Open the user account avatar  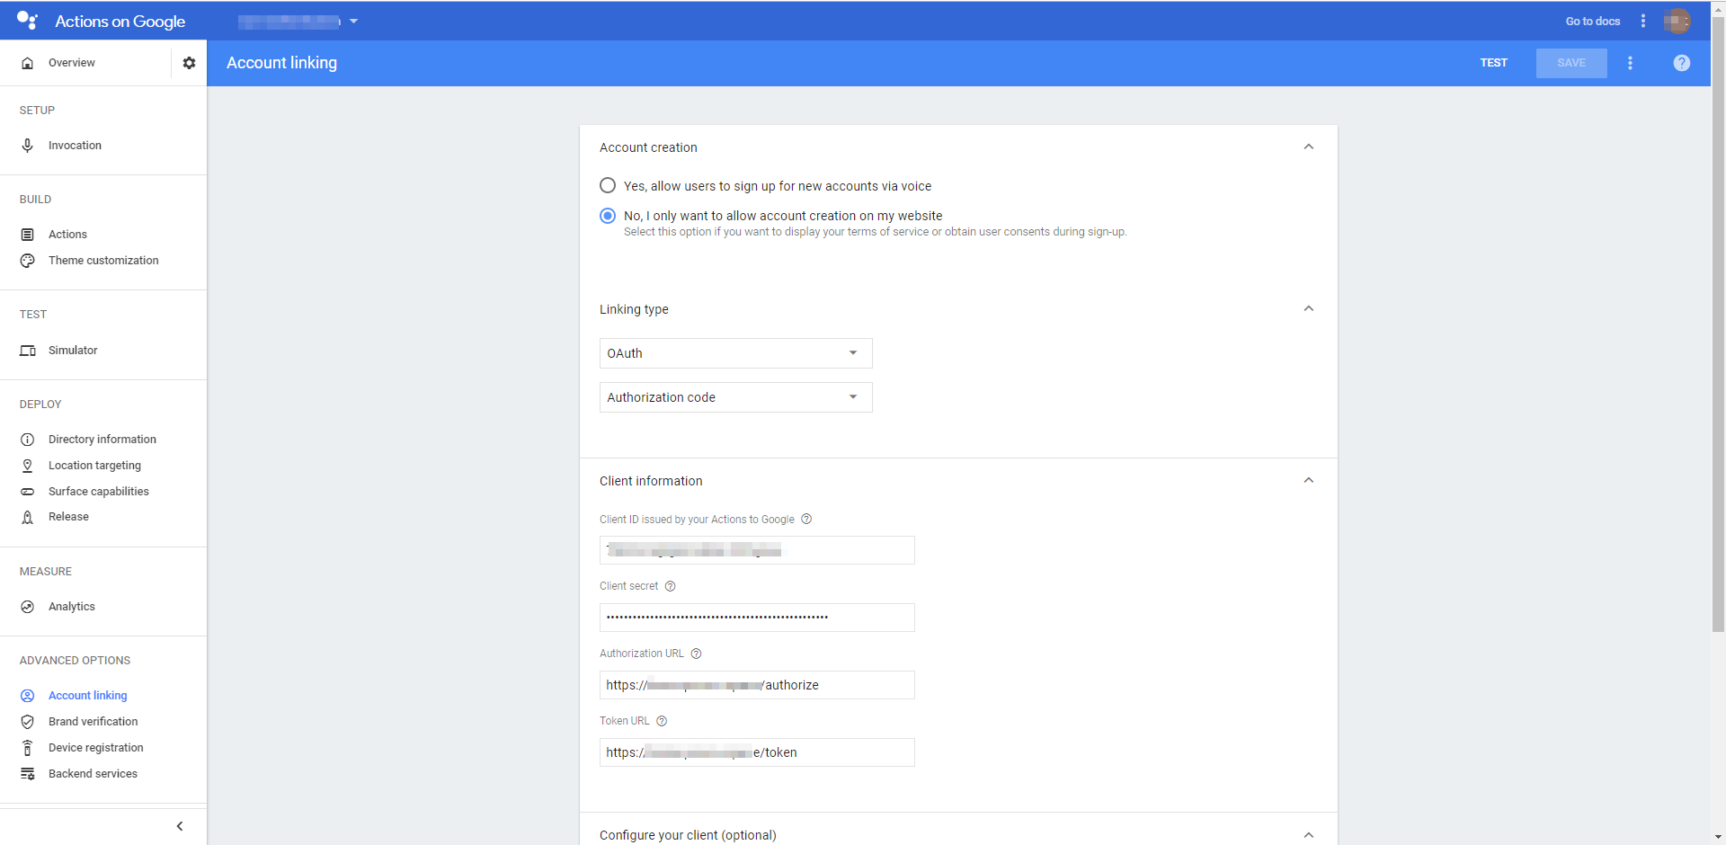(x=1677, y=21)
